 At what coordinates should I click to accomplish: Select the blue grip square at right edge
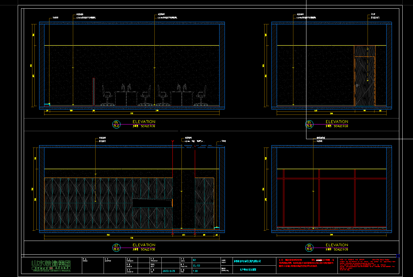pyautogui.click(x=398, y=256)
